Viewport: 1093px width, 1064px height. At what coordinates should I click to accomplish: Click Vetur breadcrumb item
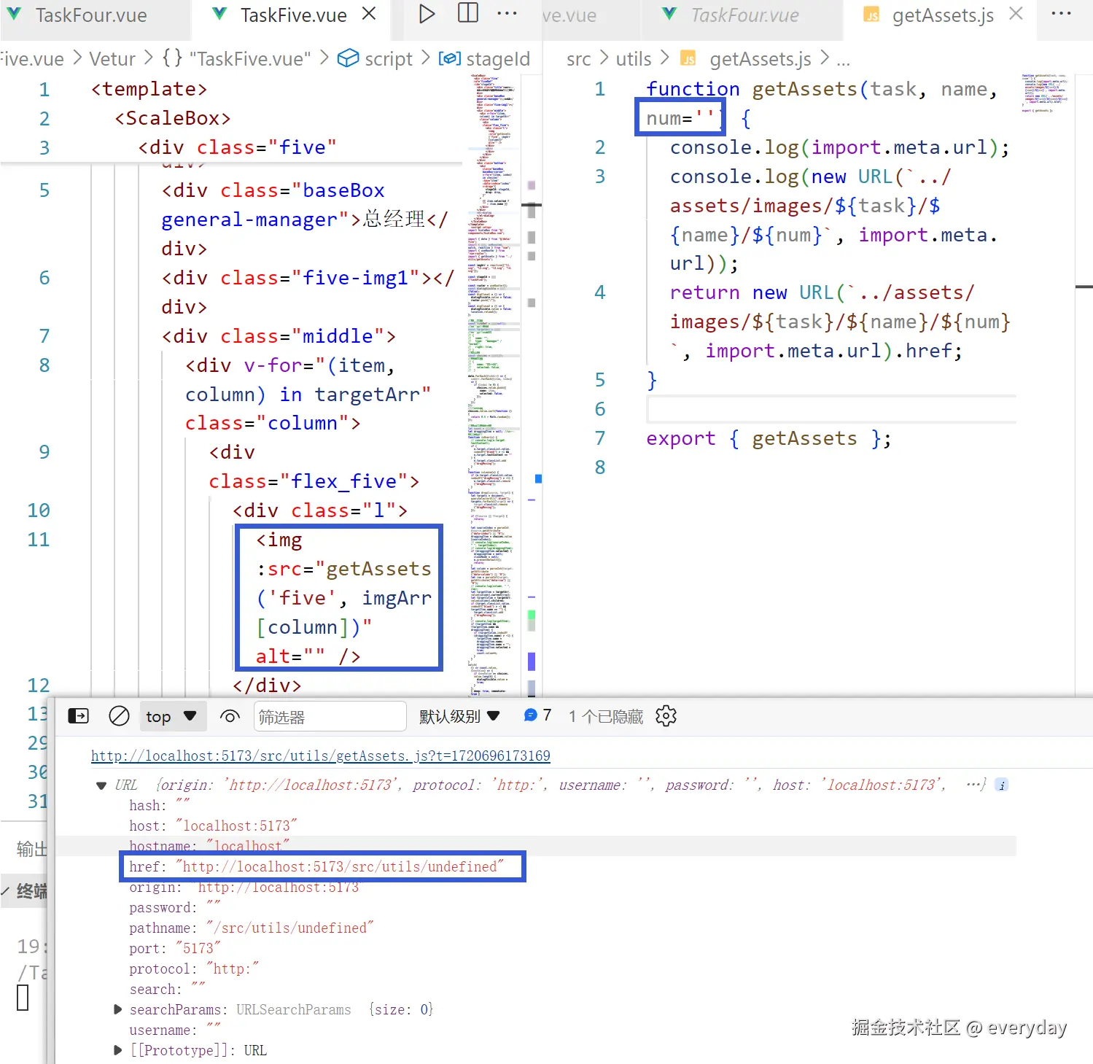(x=112, y=59)
